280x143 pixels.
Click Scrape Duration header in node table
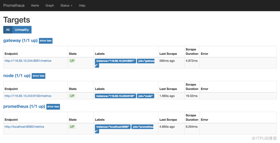[x=192, y=86]
